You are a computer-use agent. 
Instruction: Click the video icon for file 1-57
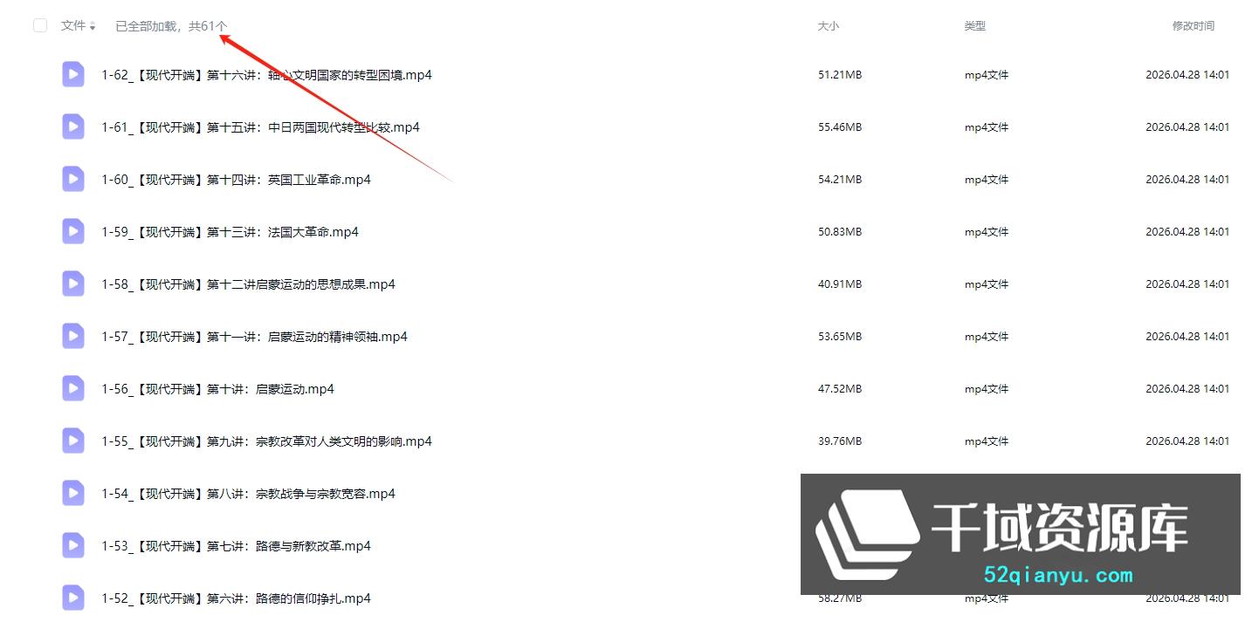[73, 337]
